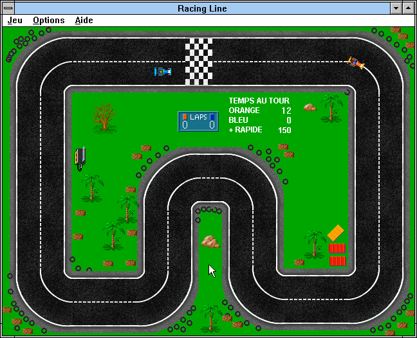The width and height of the screenshot is (417, 338).
Task: Open the Jeu menu
Action: [x=15, y=21]
